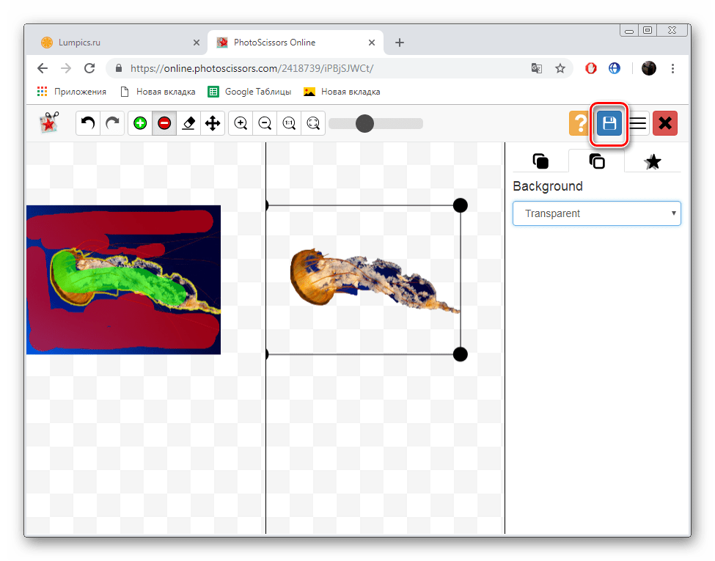Open the hamburger menu
The height and width of the screenshot is (561, 715).
coord(638,123)
